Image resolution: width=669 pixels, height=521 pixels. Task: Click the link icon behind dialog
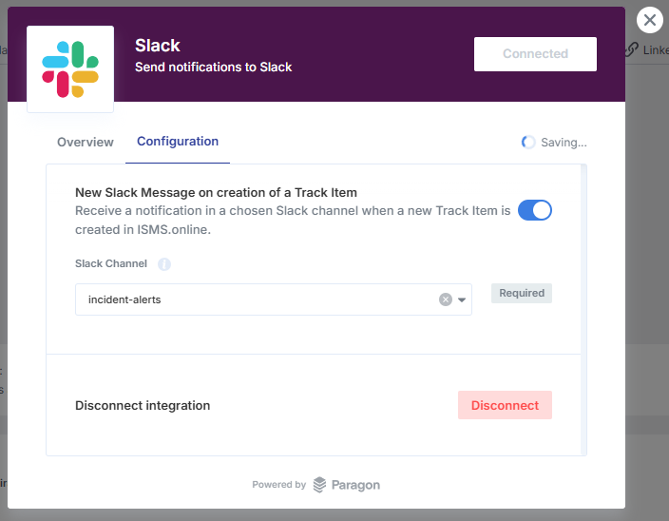[x=632, y=49]
